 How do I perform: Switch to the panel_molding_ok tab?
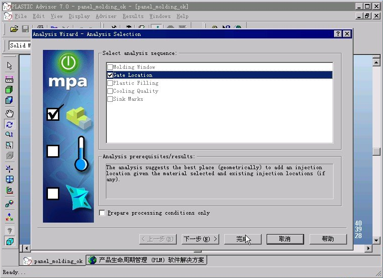coord(53,261)
